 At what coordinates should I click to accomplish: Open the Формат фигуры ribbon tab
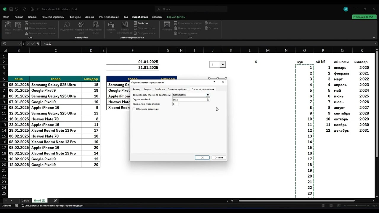click(x=176, y=17)
